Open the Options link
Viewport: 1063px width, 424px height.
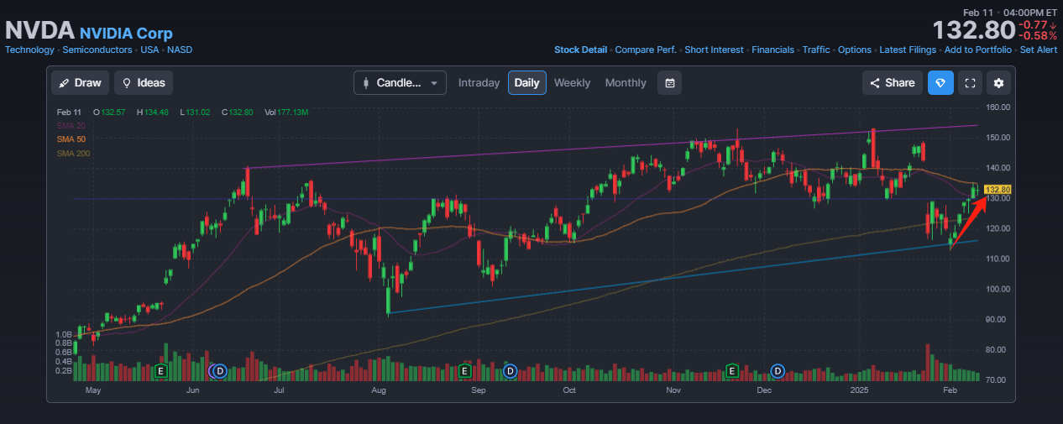pos(855,50)
